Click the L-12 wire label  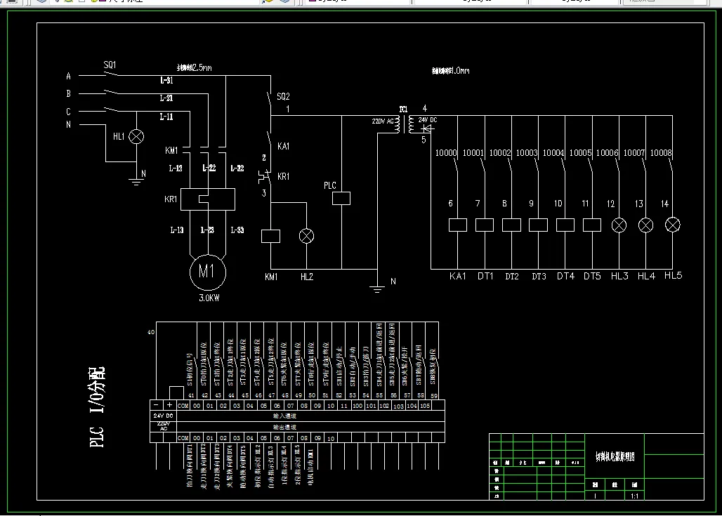pos(176,168)
